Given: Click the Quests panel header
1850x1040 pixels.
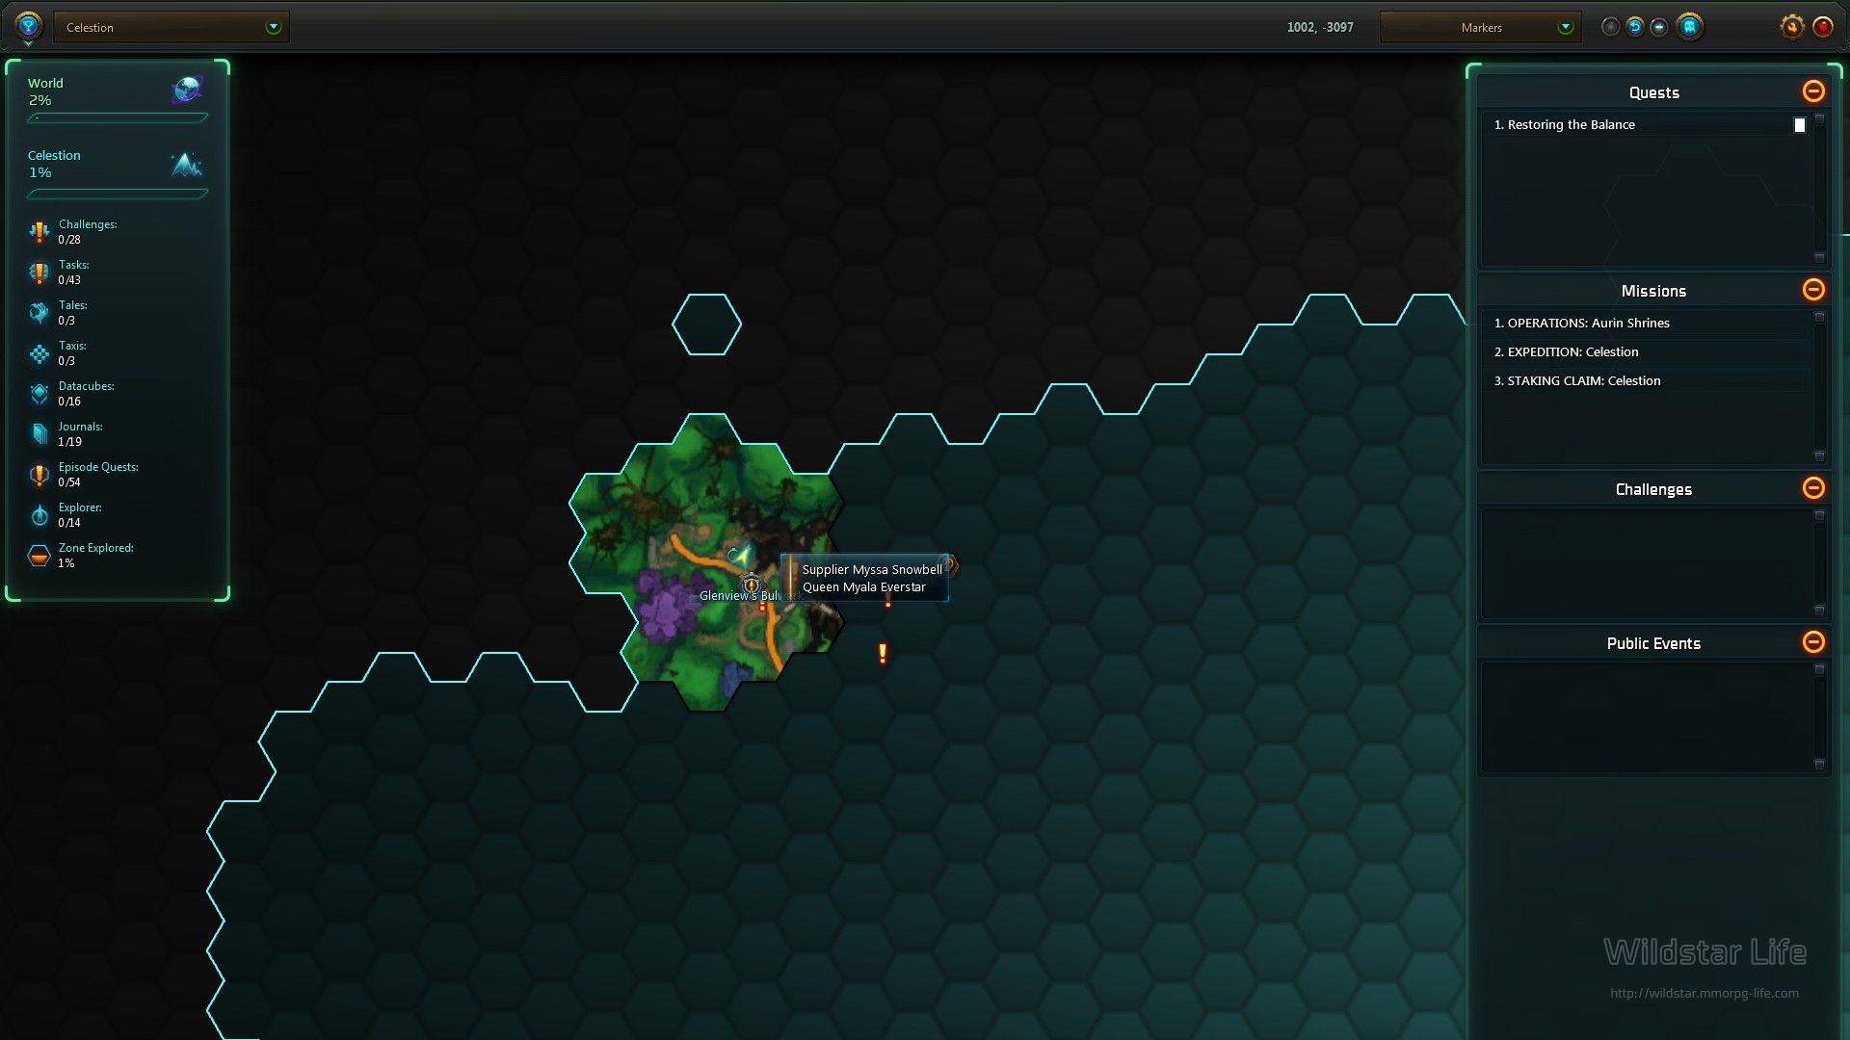Looking at the screenshot, I should (1653, 92).
